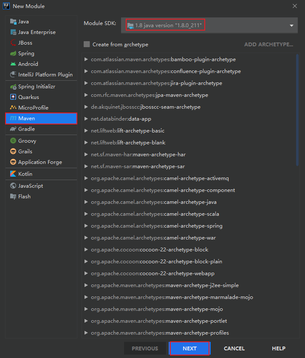Select the net.databinder:data-app archetype row
The width and height of the screenshot is (305, 358).
point(121,119)
